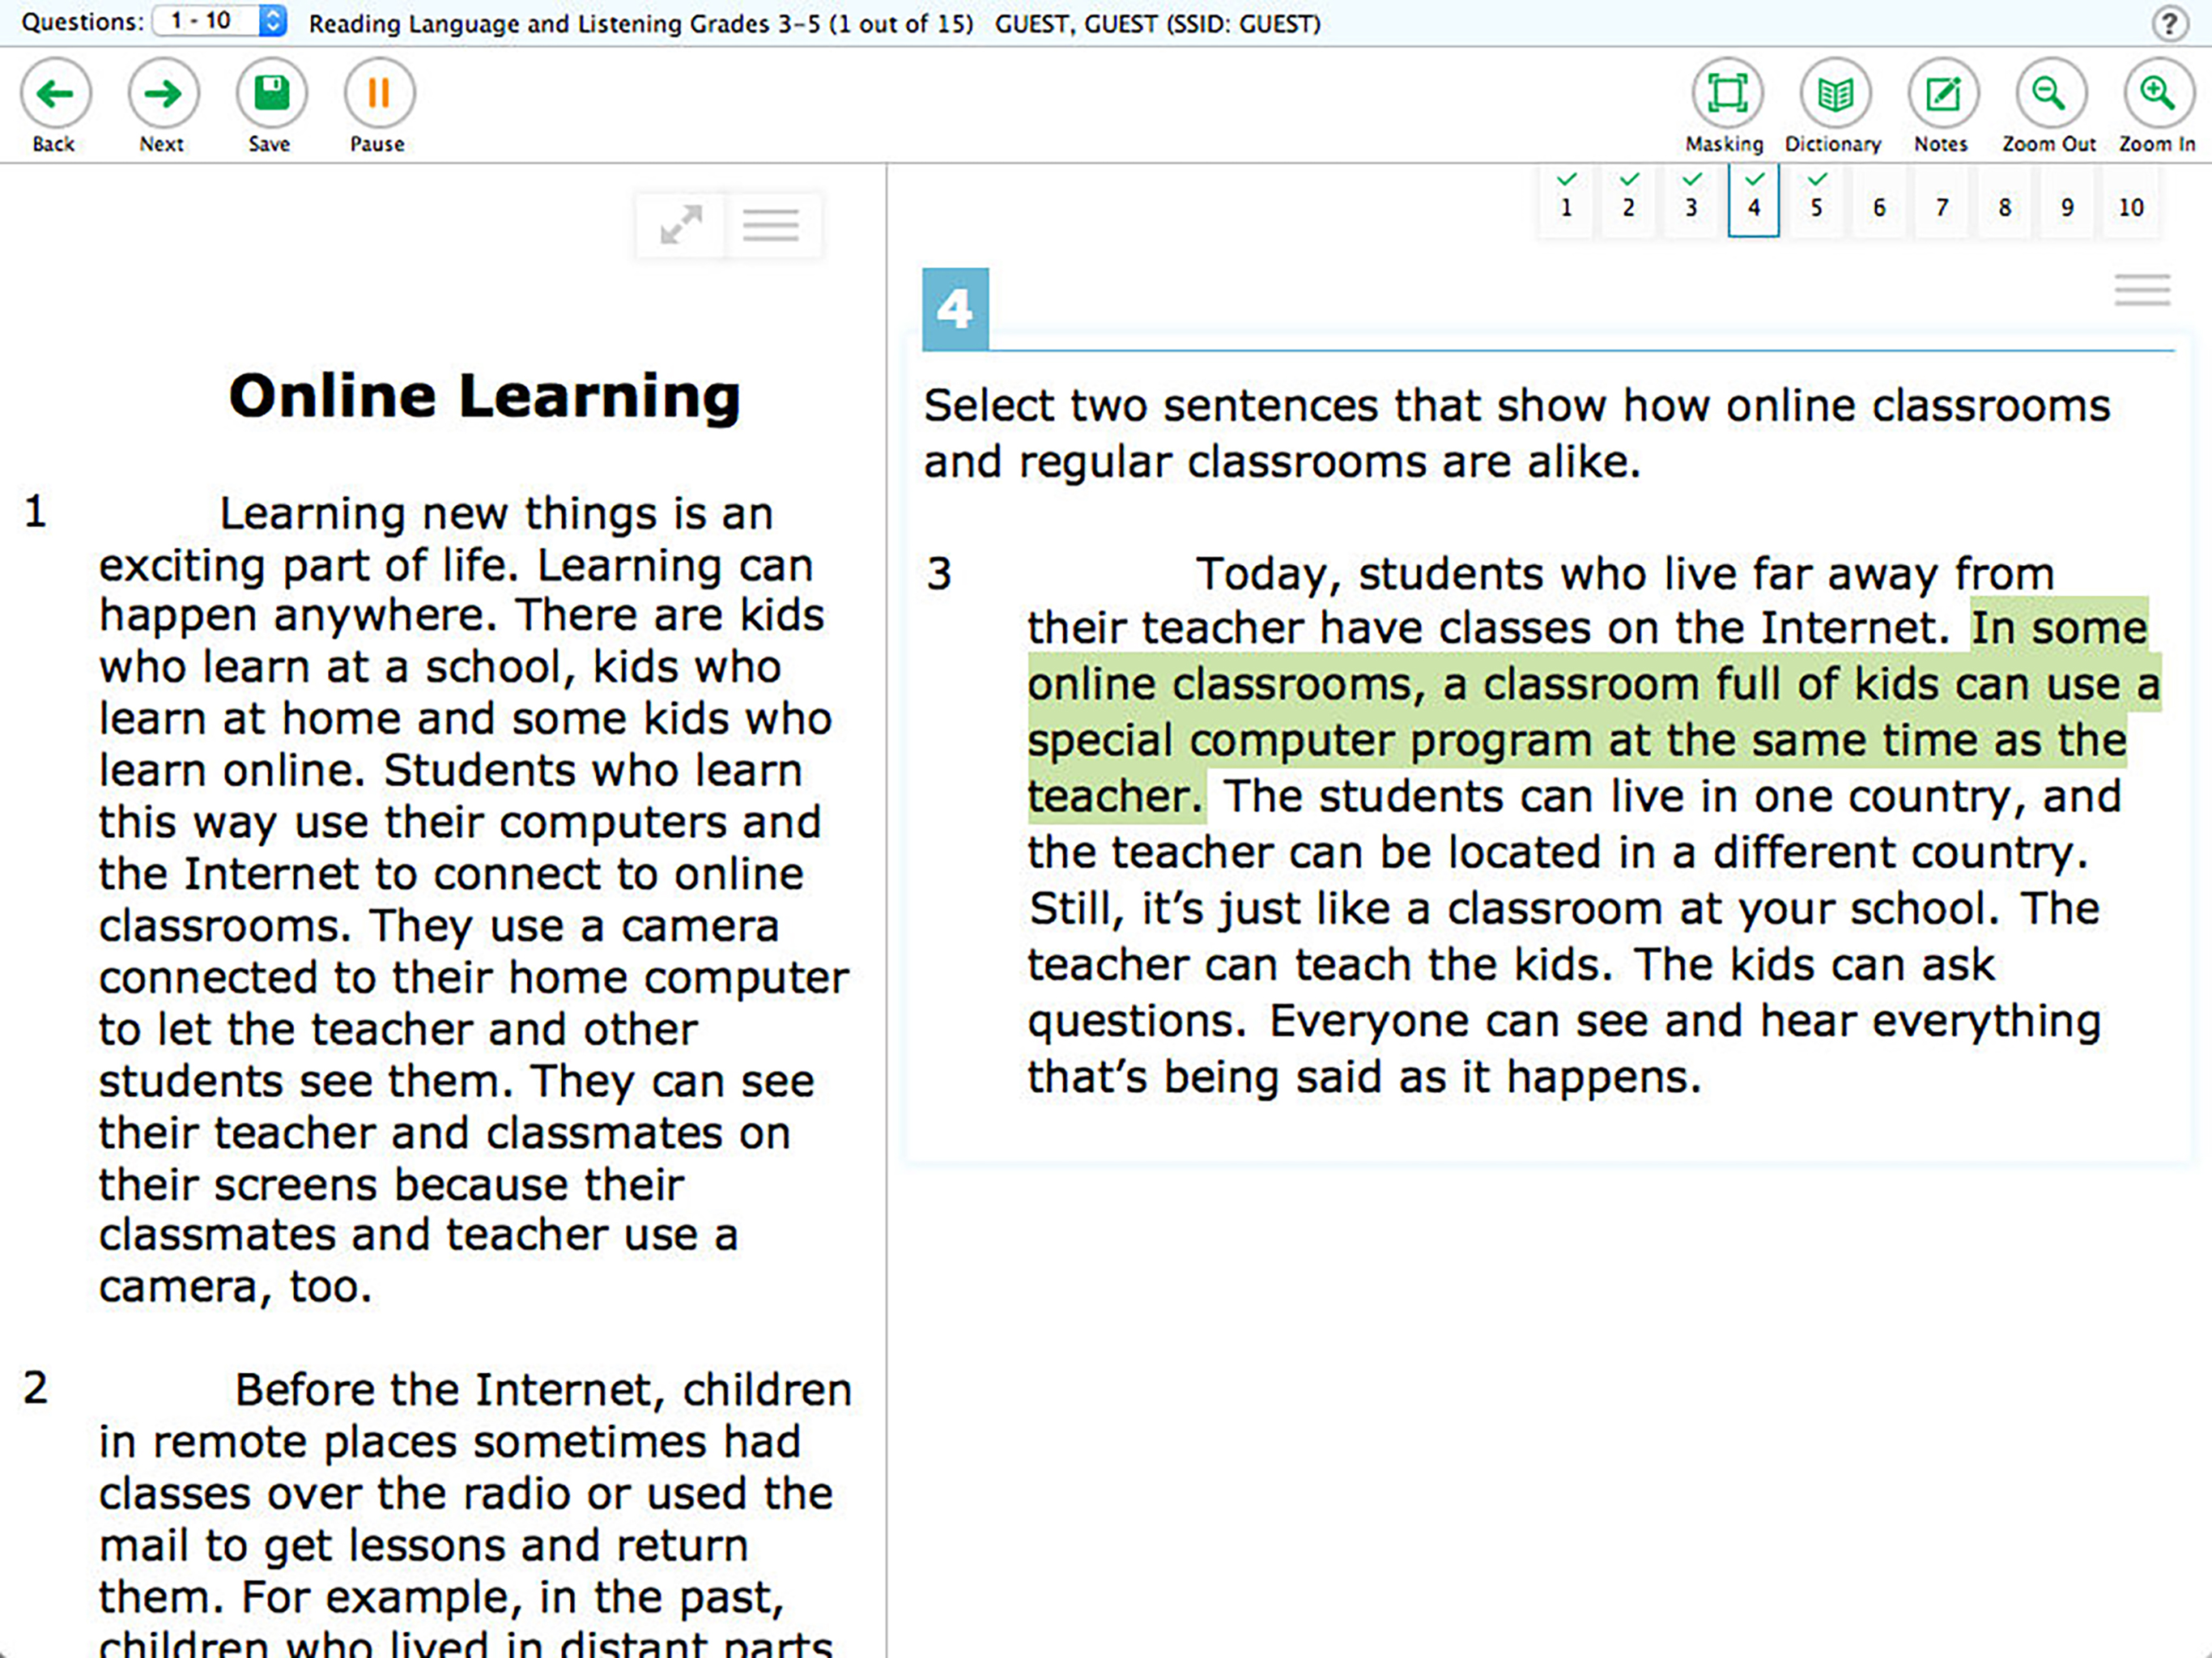The image size is (2212, 1658).
Task: Go back with the Back arrow button
Action: tap(55, 94)
